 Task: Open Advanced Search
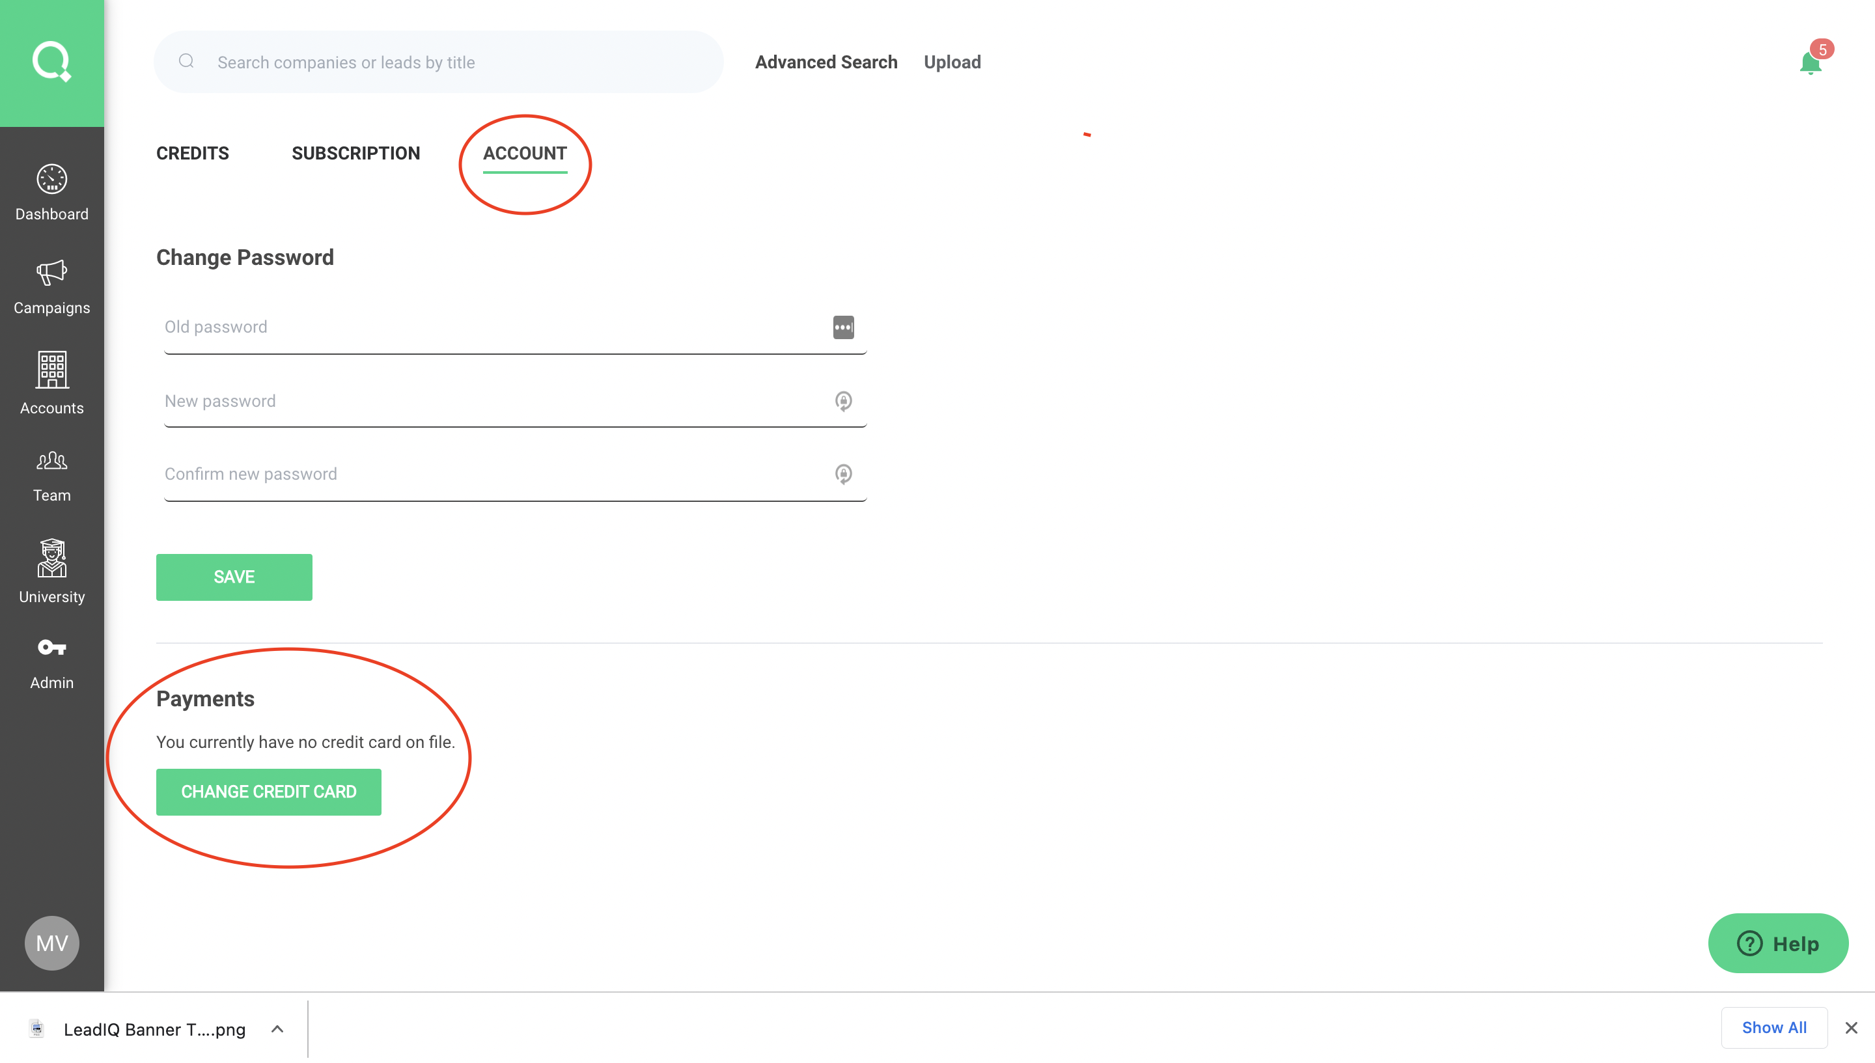[x=826, y=62]
